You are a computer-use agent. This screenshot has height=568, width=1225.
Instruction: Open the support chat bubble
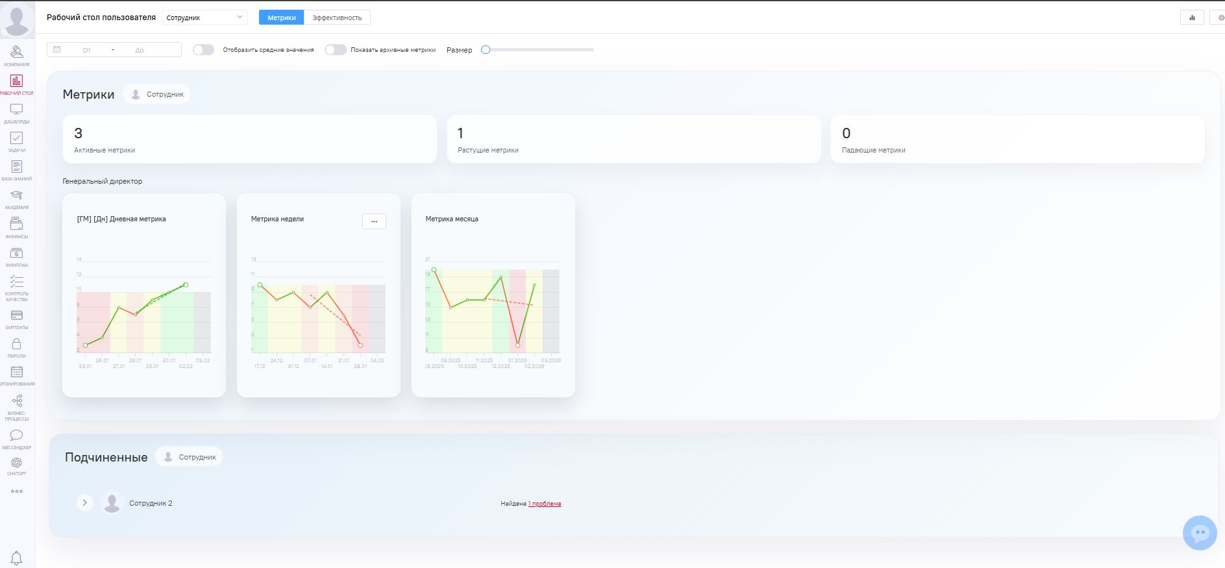coord(1199,533)
